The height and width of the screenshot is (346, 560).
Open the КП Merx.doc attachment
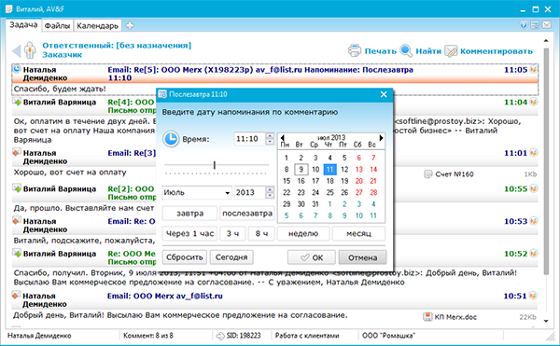(450, 317)
